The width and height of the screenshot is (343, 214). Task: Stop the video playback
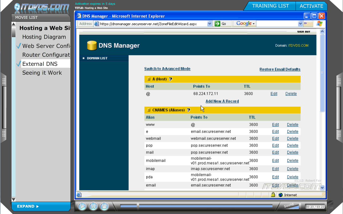[x=104, y=206]
